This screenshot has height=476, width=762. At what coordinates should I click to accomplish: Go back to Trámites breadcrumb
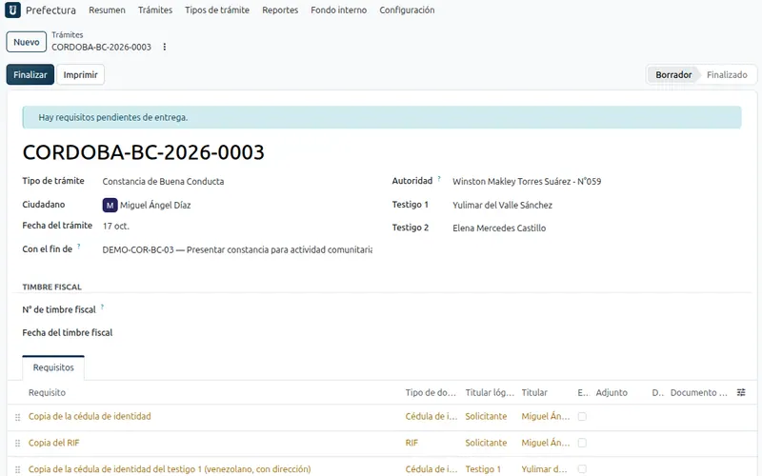click(67, 35)
